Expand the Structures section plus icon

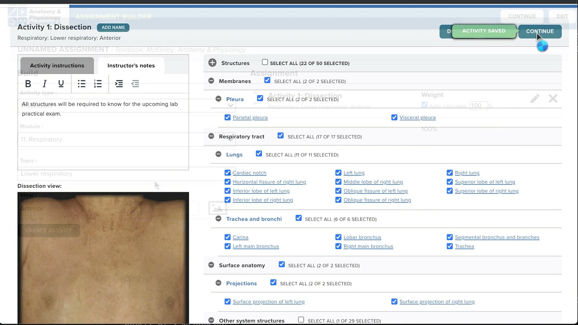pyautogui.click(x=212, y=63)
